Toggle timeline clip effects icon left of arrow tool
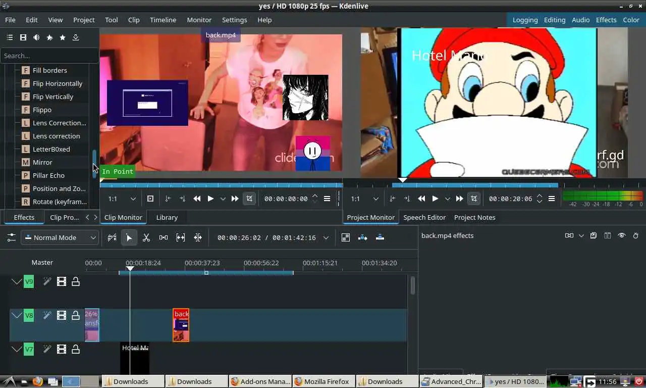 pyautogui.click(x=112, y=237)
